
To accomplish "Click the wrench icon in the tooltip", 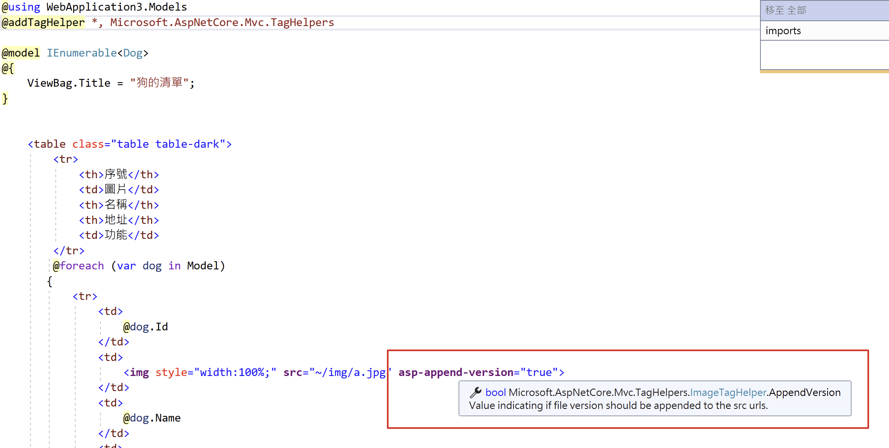I will coord(475,392).
